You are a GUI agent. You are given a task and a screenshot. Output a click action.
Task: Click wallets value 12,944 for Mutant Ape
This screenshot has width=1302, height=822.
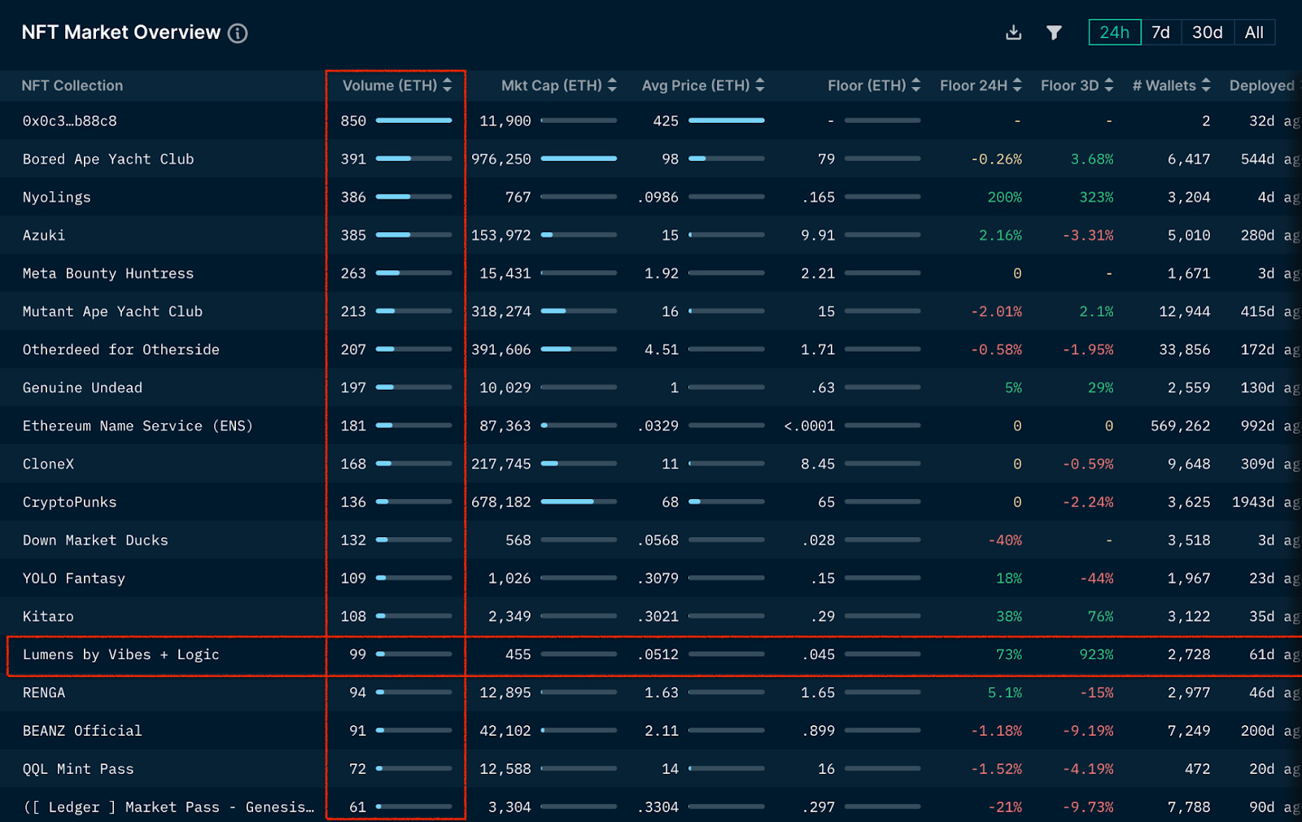(x=1185, y=312)
